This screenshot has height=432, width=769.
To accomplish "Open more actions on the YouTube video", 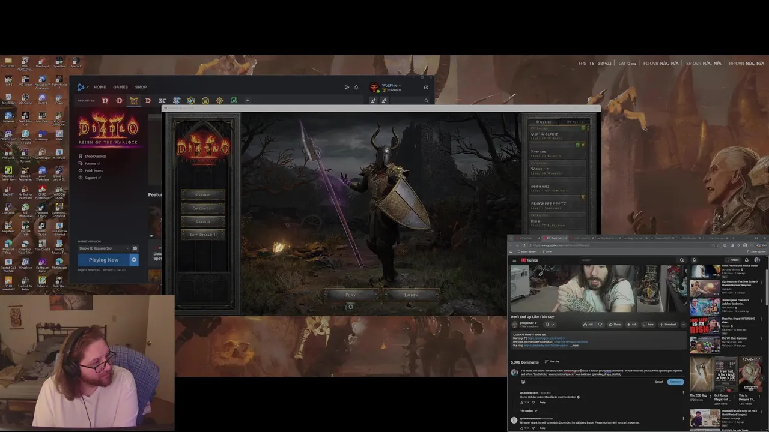I will [x=684, y=325].
